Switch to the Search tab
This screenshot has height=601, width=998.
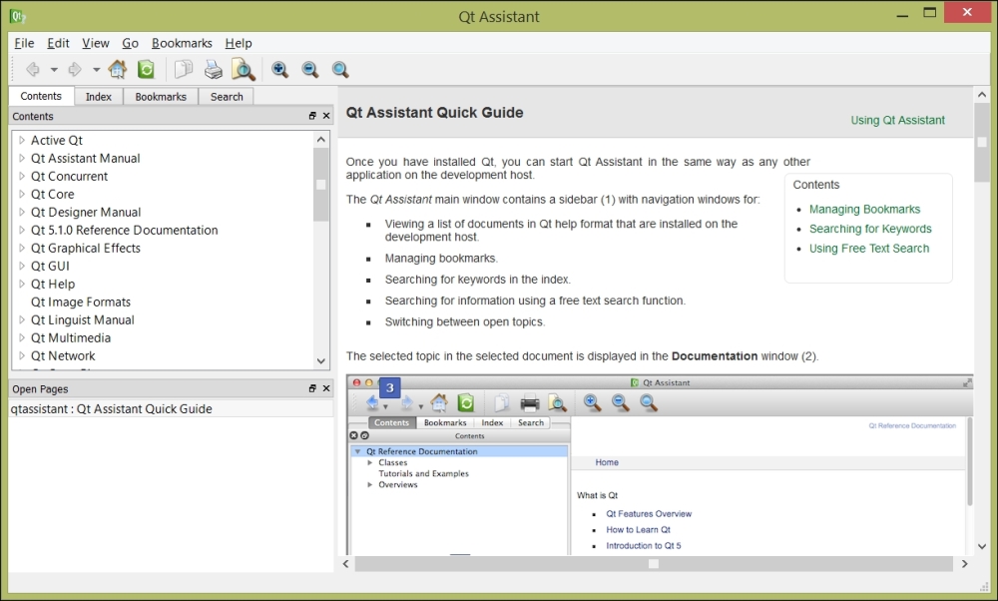pos(227,97)
